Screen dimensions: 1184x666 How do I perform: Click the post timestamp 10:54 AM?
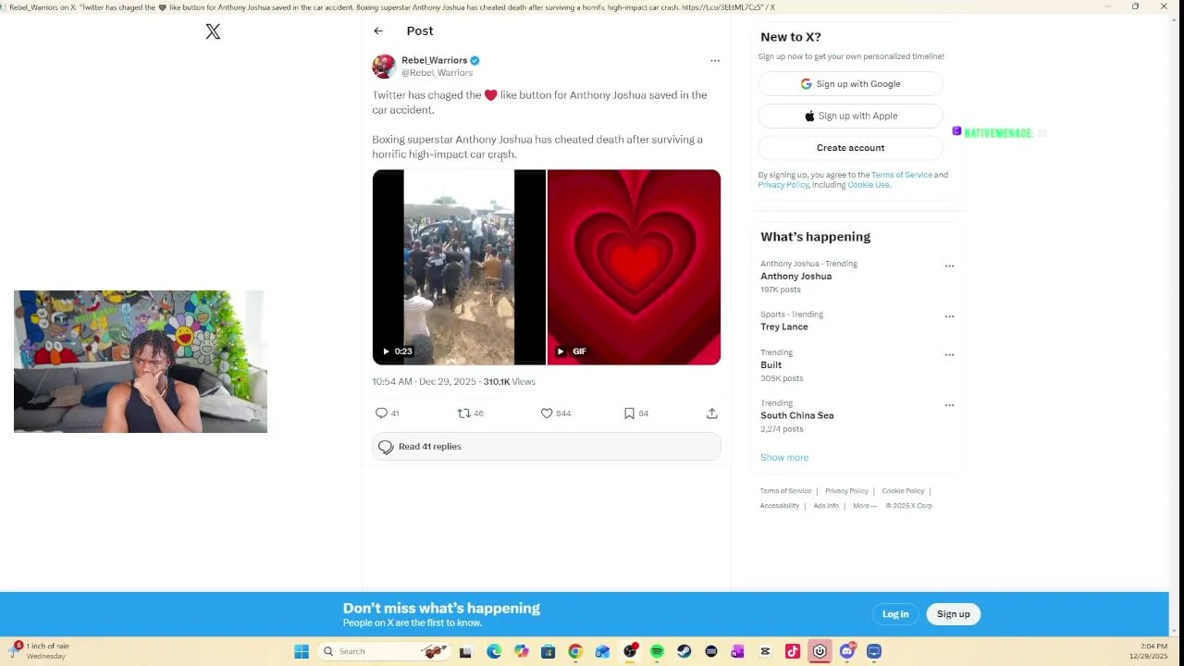click(424, 382)
